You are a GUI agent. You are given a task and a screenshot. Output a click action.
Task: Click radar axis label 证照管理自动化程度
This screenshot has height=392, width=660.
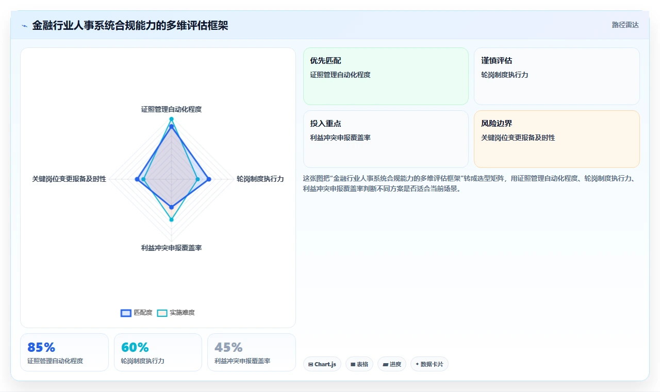172,109
